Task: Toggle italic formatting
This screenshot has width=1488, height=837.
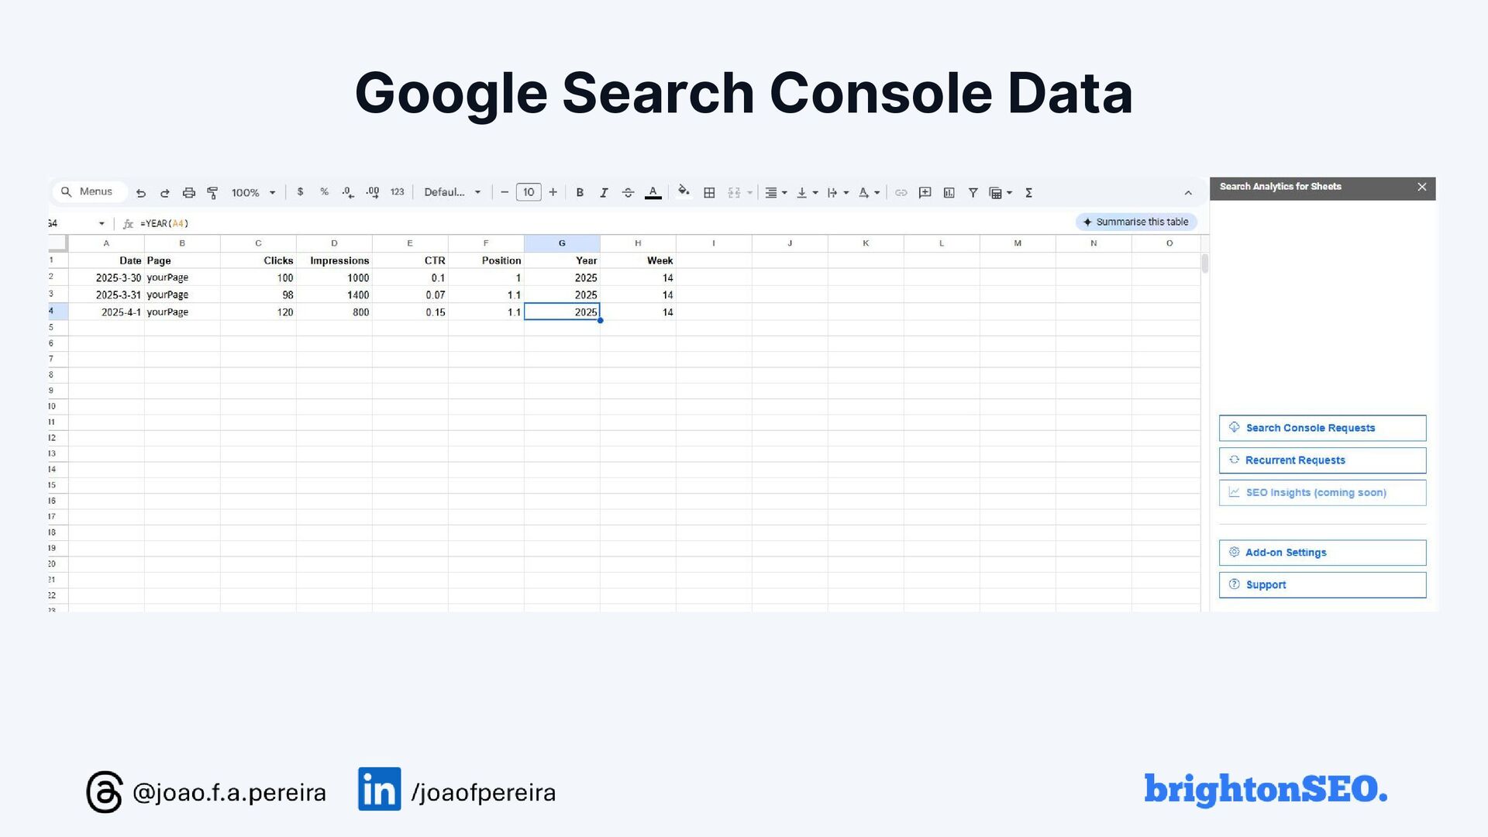Action: pos(604,193)
